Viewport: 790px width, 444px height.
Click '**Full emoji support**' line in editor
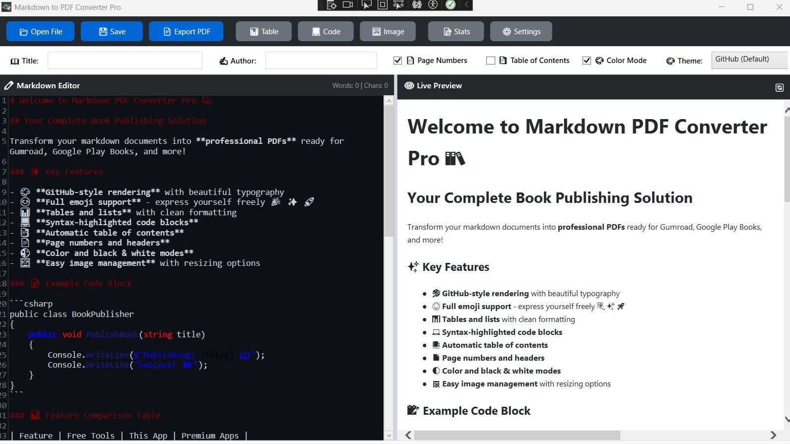[162, 202]
